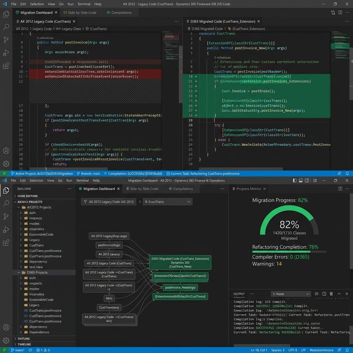Viewport: 353px width, 353px height.
Task: Open Extensions view in the bottom window
Action: 6,243
